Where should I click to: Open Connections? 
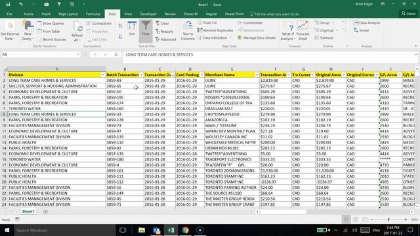click(x=99, y=24)
